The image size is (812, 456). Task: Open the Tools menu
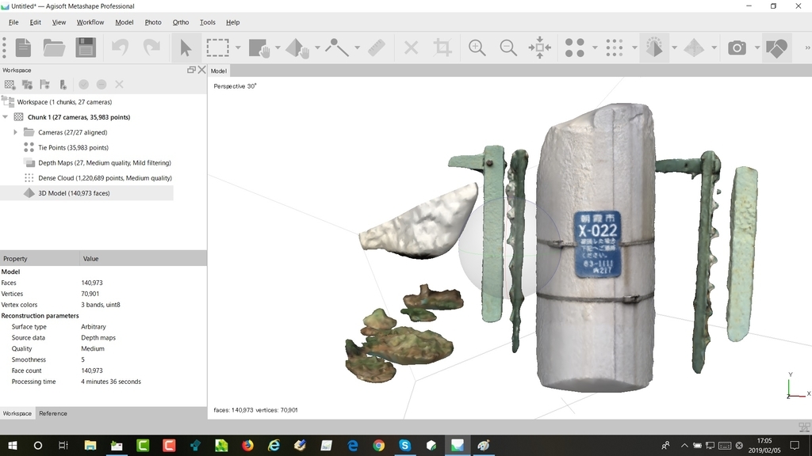click(207, 22)
